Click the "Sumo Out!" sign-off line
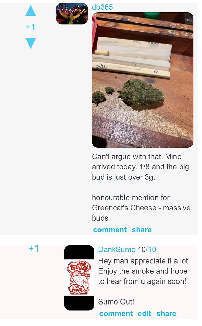This screenshot has height=326, width=202. (116, 302)
